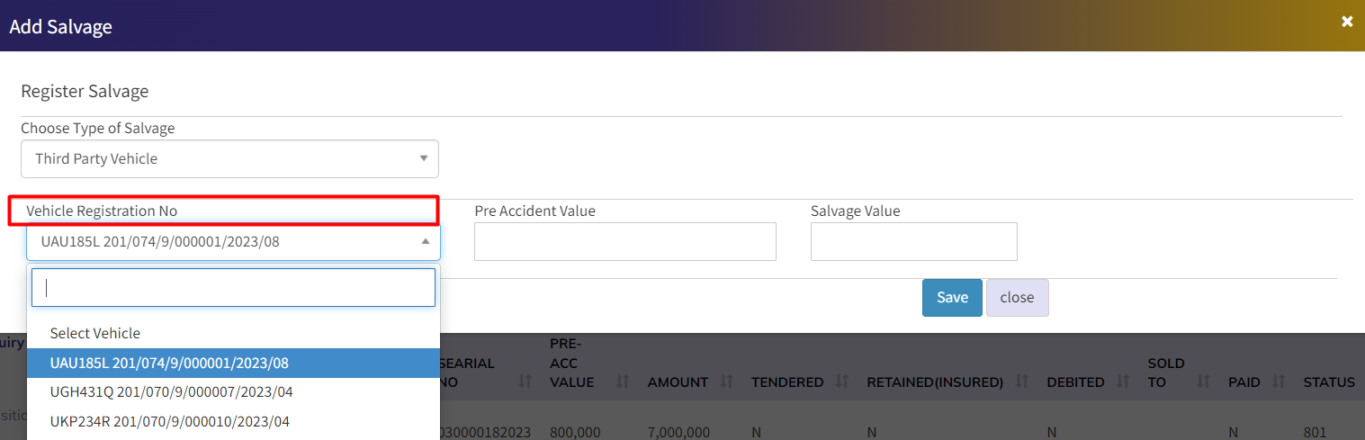Close the Add Salvage dialog with X
Screen dimensions: 1365x440
[1347, 22]
